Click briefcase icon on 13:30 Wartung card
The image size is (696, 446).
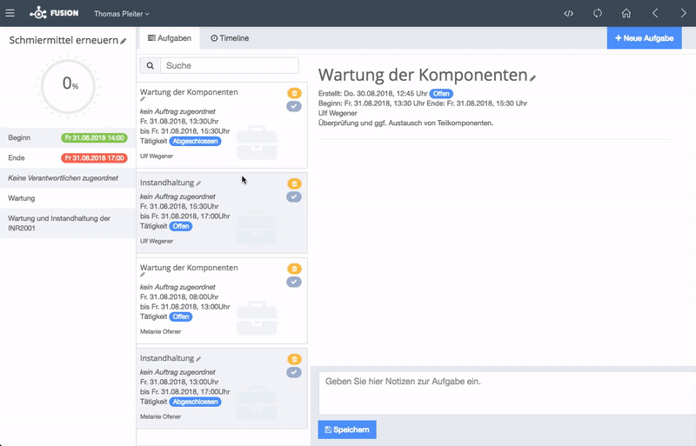tap(257, 143)
